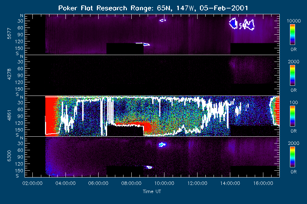Click the 10:00:00 time axis label
The height and width of the screenshot is (204, 307).
[x=164, y=183]
